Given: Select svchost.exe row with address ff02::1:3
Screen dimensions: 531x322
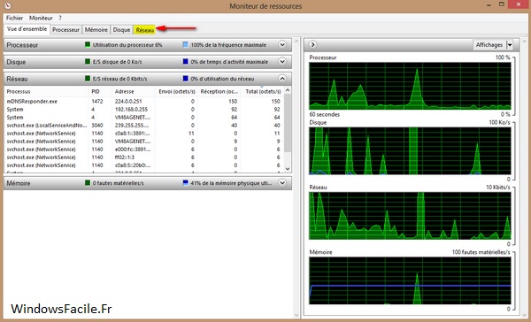Looking at the screenshot, I should (144, 157).
